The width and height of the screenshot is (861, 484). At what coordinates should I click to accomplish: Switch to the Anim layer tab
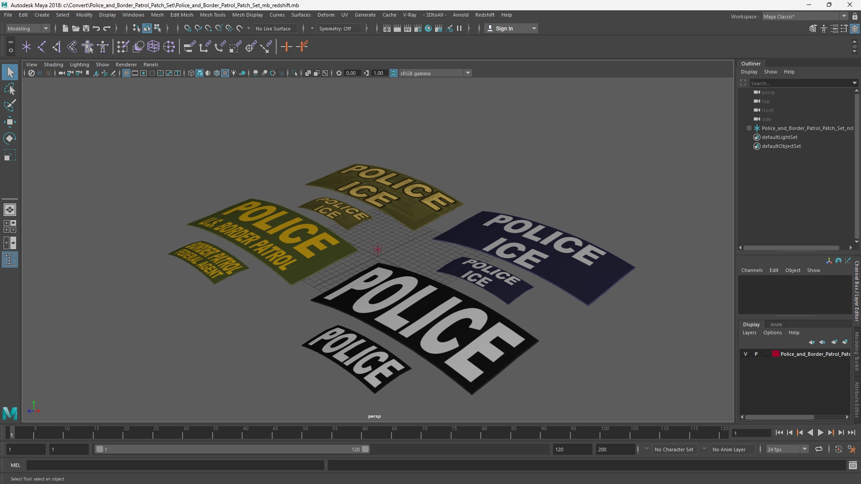point(776,324)
